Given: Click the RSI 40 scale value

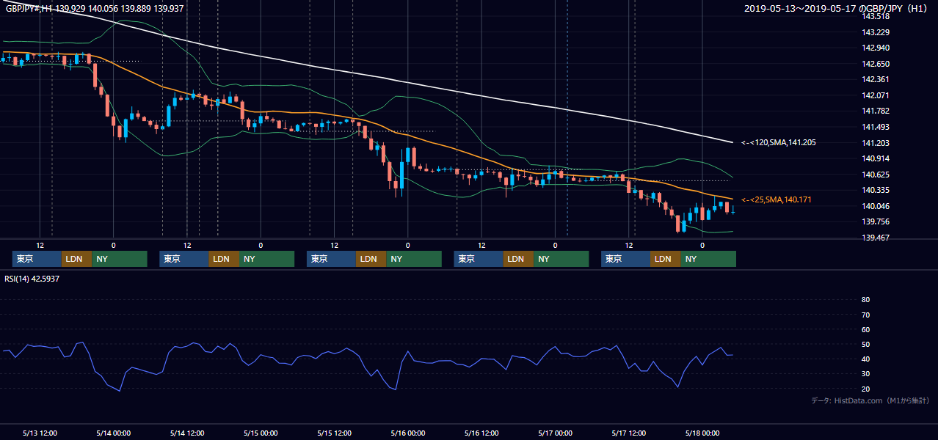Looking at the screenshot, I should pos(865,359).
